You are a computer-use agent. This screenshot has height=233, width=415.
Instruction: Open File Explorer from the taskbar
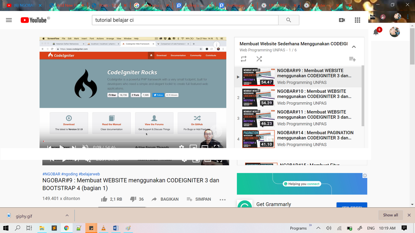[42, 228]
